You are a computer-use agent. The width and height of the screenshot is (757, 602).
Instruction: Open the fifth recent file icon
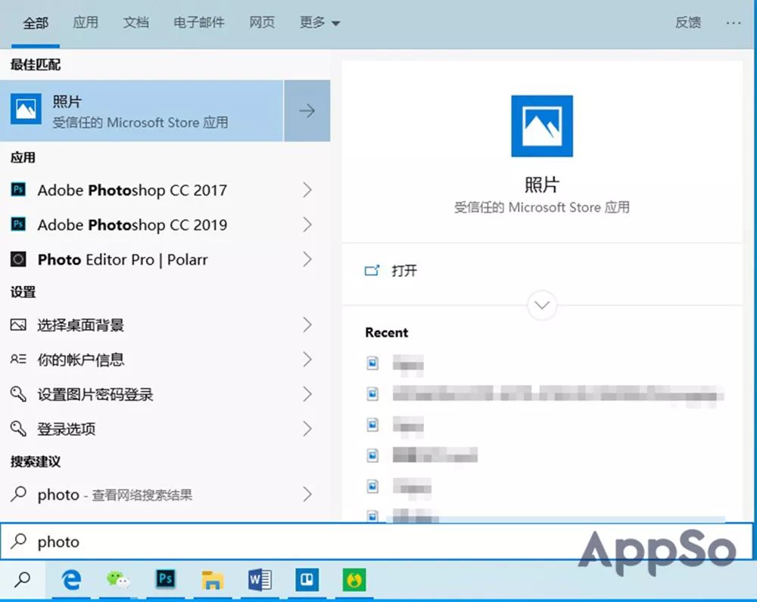pos(372,486)
